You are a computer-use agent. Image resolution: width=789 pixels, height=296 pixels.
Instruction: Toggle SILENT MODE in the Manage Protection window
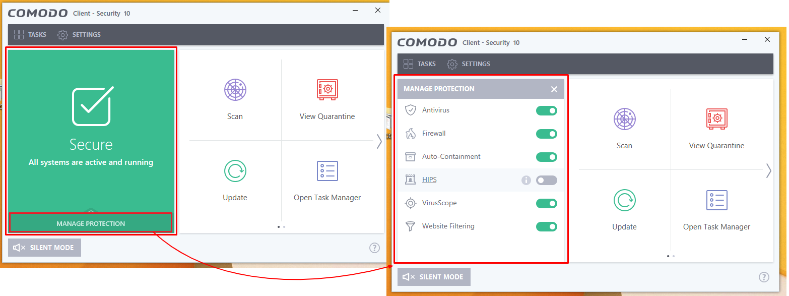(434, 277)
